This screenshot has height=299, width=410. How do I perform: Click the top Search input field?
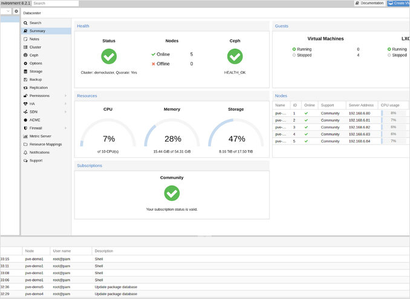(x=55, y=4)
